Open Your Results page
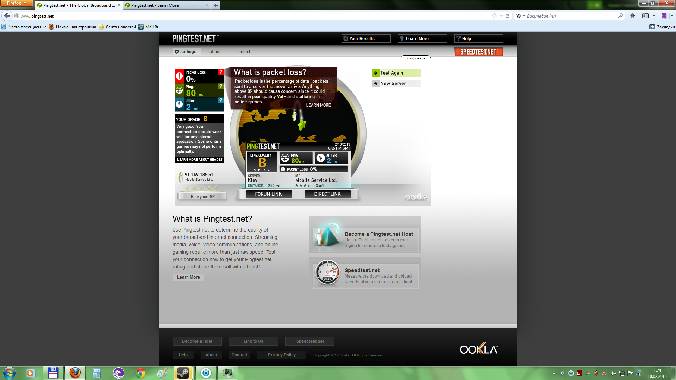 coord(366,39)
